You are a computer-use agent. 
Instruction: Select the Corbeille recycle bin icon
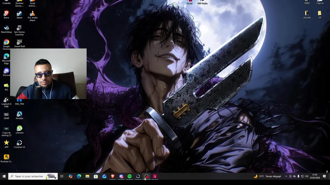(6, 2)
